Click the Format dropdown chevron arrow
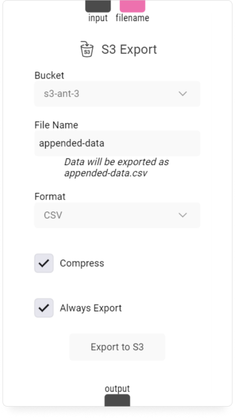Image resolution: width=235 pixels, height=419 pixels. (x=182, y=215)
